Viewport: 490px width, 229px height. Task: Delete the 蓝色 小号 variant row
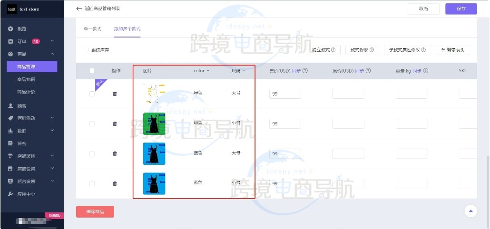[115, 183]
